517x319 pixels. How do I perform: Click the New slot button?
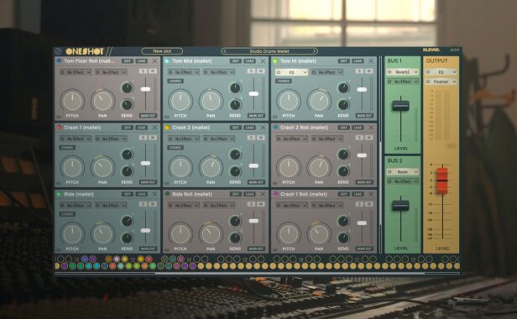(162, 51)
